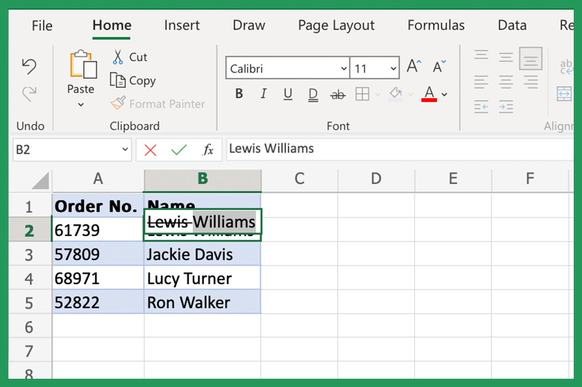This screenshot has width=582, height=387.
Task: Toggle bold formatting
Action: pyautogui.click(x=239, y=93)
